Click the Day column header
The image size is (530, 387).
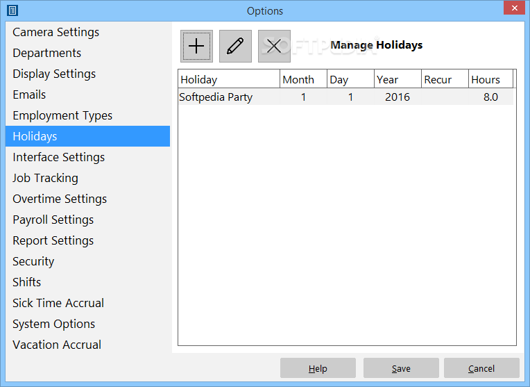(350, 80)
